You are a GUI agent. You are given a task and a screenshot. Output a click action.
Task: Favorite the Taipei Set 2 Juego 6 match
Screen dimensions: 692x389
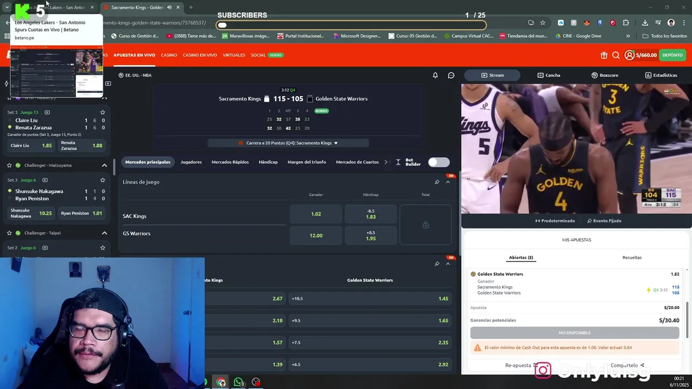pos(102,247)
